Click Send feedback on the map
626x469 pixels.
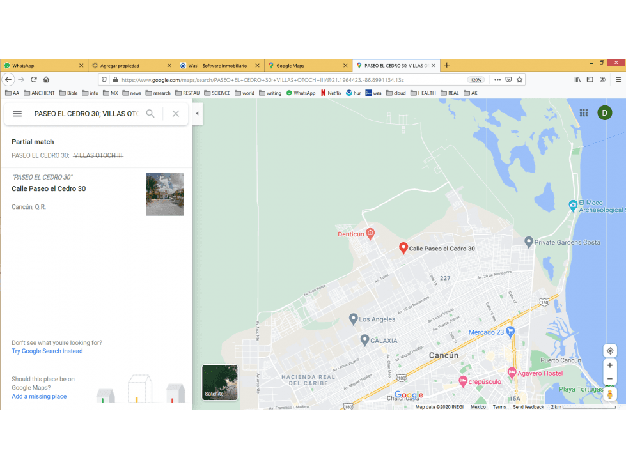point(528,407)
